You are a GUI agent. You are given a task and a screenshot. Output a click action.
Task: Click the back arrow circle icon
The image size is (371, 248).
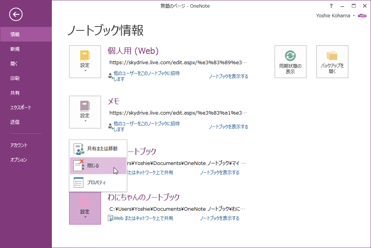16,15
